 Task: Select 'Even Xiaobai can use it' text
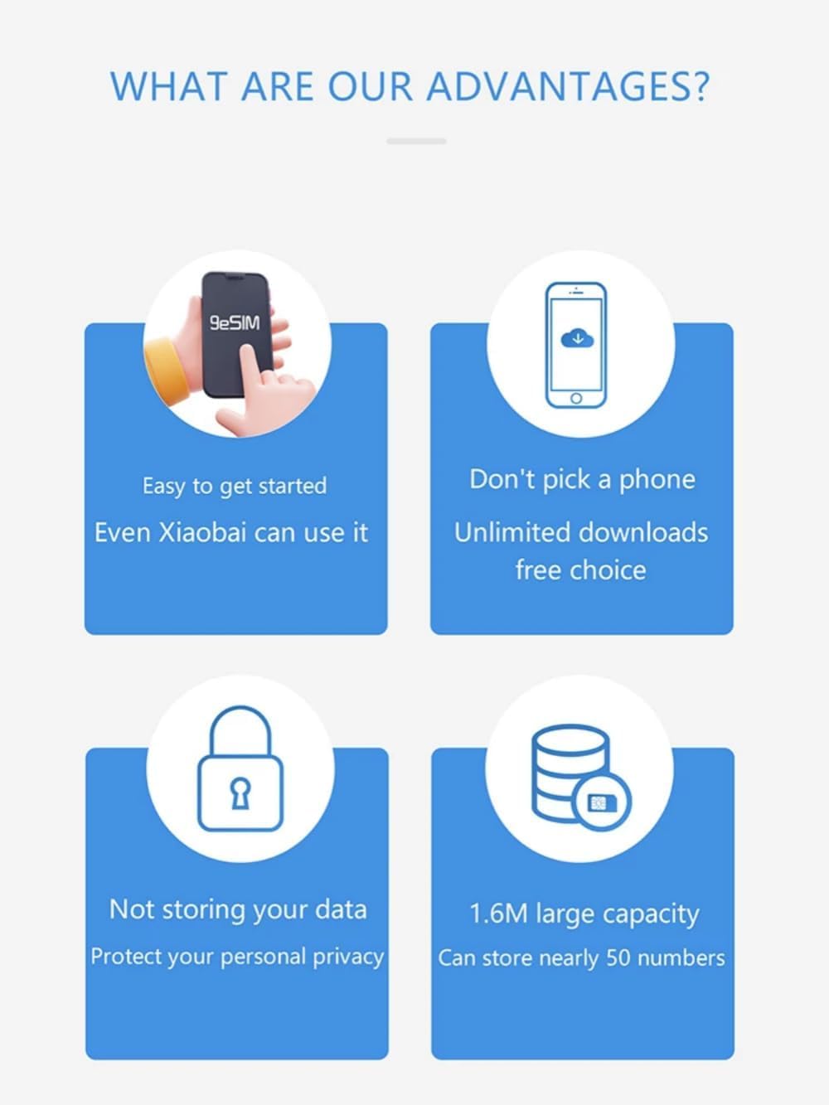231,532
